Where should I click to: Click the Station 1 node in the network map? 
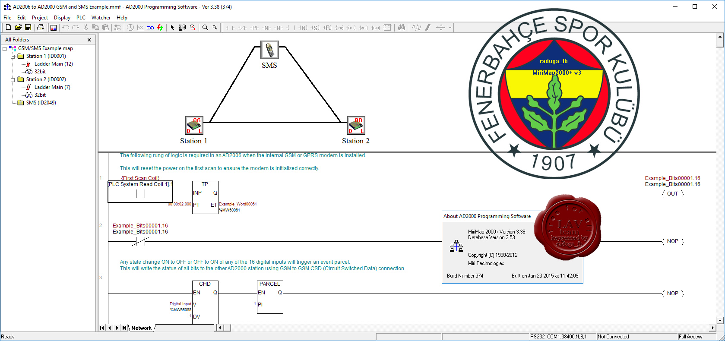(194, 126)
